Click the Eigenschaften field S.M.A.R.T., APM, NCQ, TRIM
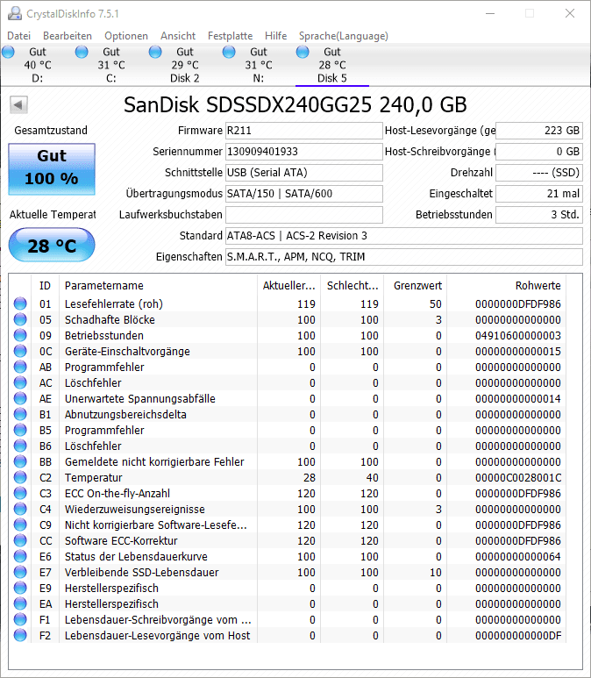Image resolution: width=591 pixels, height=678 pixels. [404, 257]
